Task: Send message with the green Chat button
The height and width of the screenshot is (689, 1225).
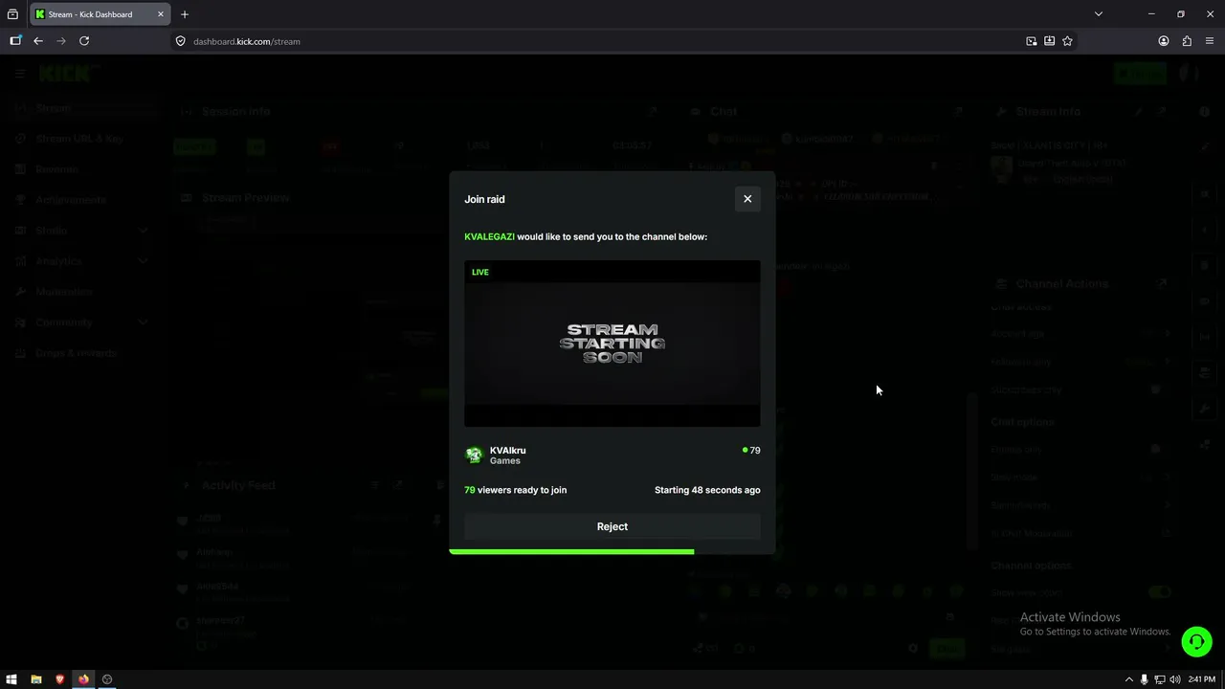Action: (947, 649)
